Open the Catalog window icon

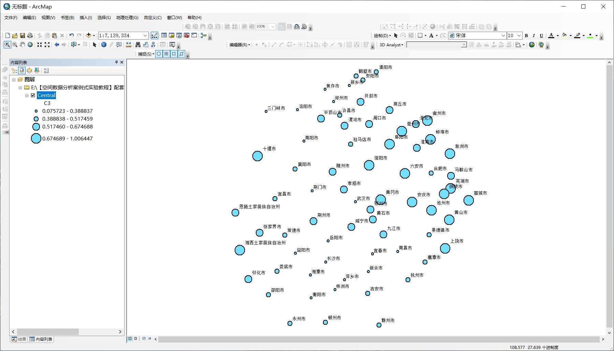172,35
